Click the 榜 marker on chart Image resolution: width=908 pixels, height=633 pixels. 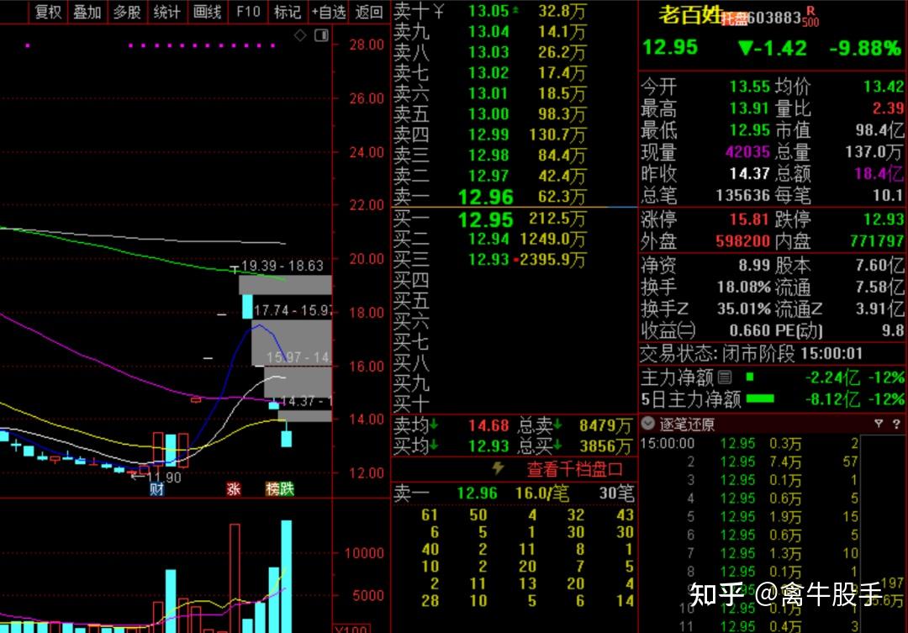coord(272,489)
